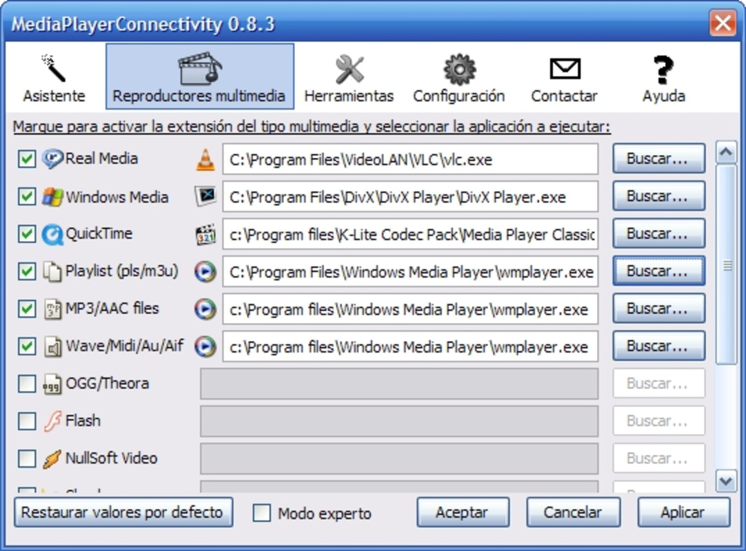Click the DivX Player application icon
This screenshot has width=746, height=551.
tap(205, 196)
